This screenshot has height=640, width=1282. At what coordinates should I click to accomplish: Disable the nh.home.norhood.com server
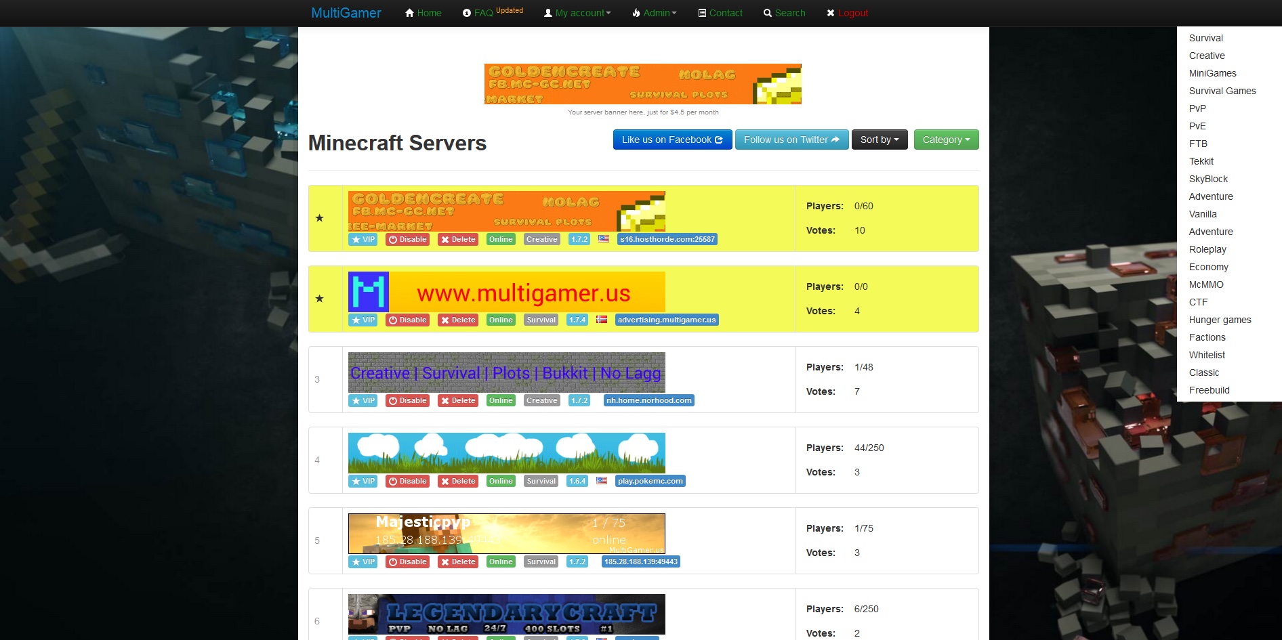point(408,400)
